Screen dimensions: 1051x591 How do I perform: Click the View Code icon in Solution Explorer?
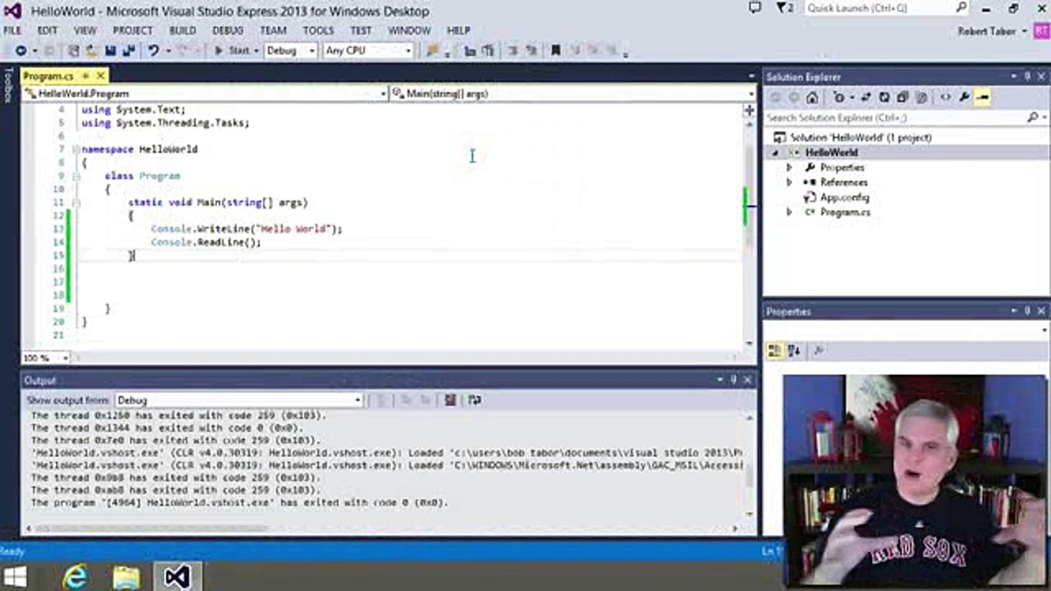945,97
